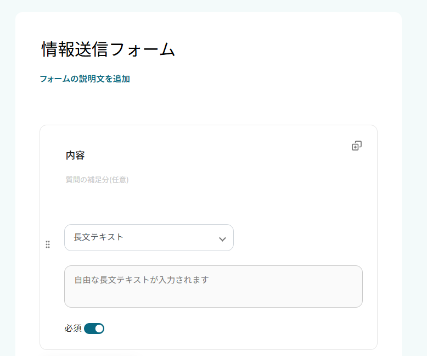Click the 質問の補足分(任意) placeholder field

pyautogui.click(x=97, y=180)
